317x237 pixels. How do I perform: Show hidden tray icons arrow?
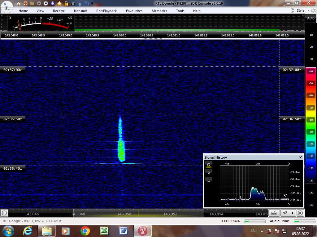pos(262,231)
